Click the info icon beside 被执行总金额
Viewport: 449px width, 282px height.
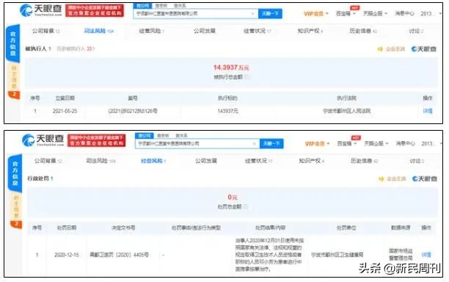tap(247, 77)
